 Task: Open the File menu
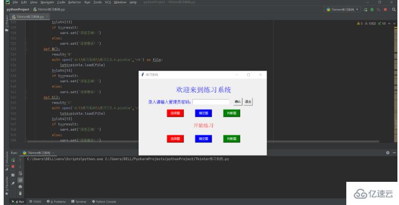pyautogui.click(x=15, y=2)
